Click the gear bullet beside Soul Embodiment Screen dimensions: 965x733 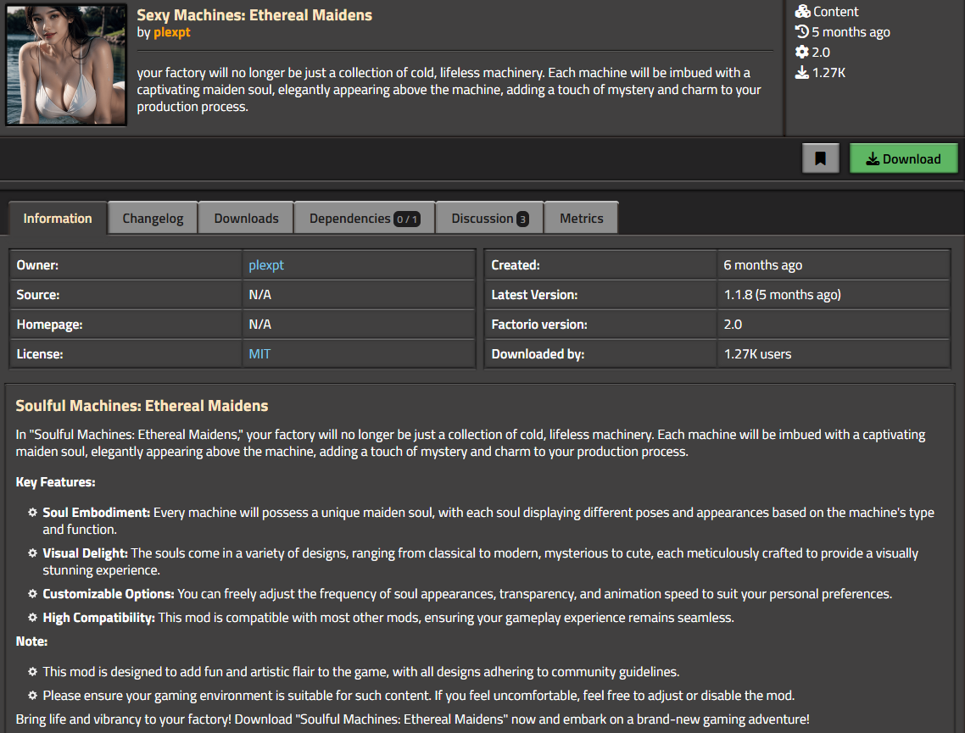tap(32, 512)
